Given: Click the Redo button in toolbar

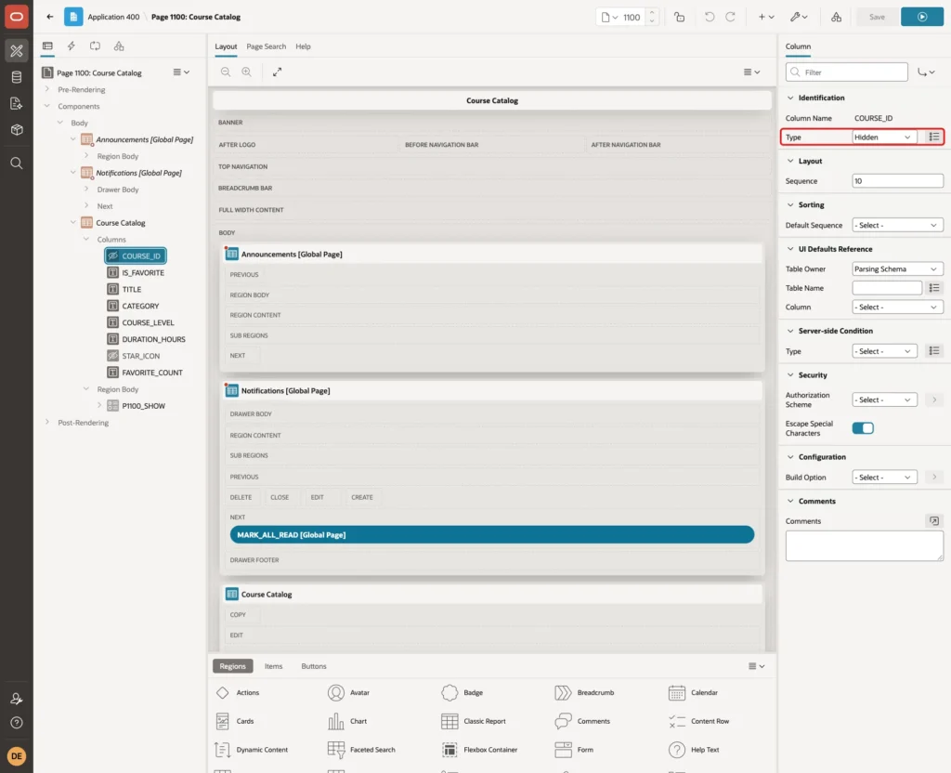Looking at the screenshot, I should [730, 17].
